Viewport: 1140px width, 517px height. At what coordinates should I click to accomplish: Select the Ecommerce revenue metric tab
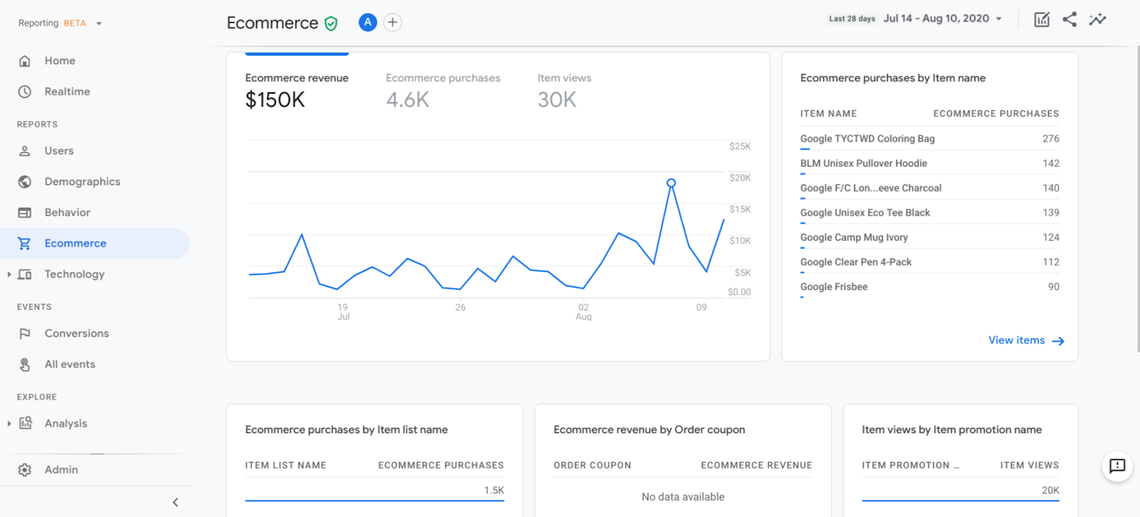pyautogui.click(x=297, y=92)
